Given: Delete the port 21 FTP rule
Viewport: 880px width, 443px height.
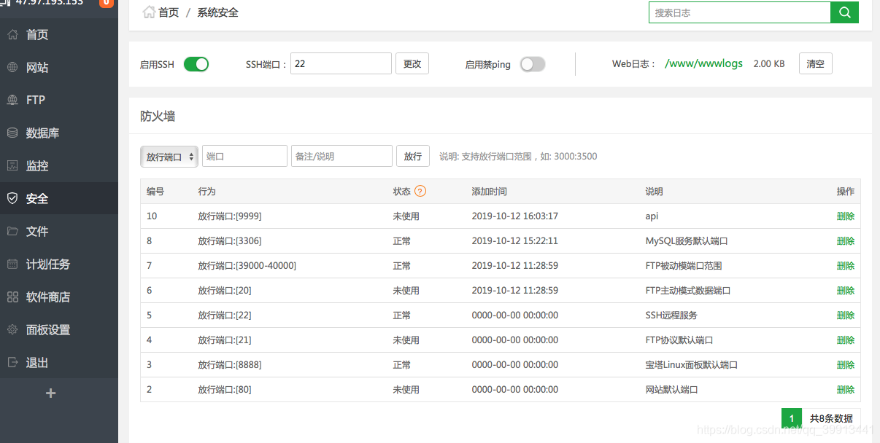Looking at the screenshot, I should (846, 340).
